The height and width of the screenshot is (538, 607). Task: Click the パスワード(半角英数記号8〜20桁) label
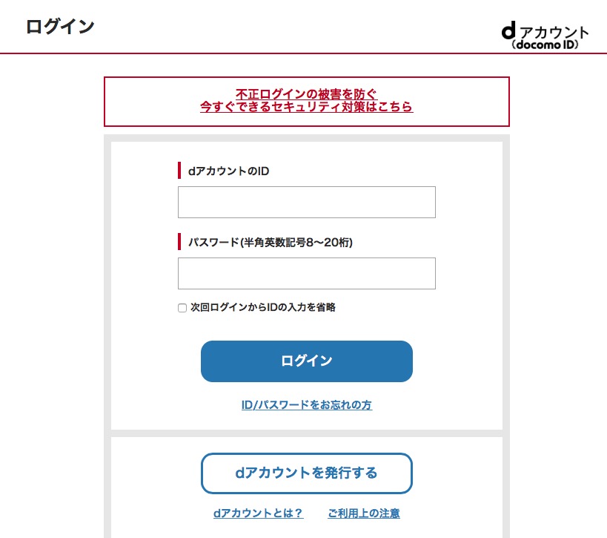point(271,242)
